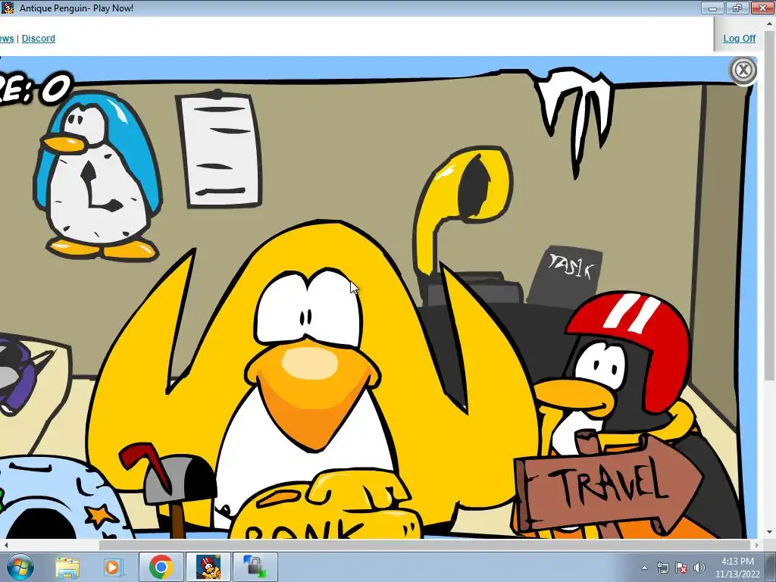Restore down the Antique Penguin window
This screenshot has width=776, height=582.
click(737, 8)
